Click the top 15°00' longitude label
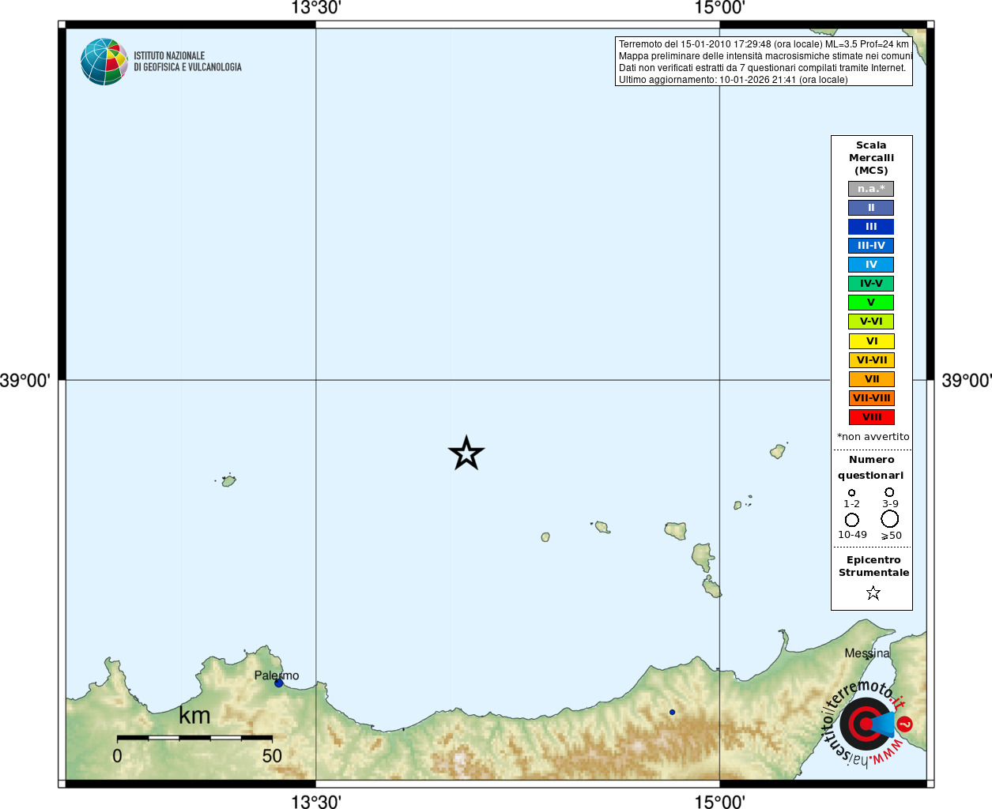Viewport: 992px width, 809px height. click(x=719, y=8)
